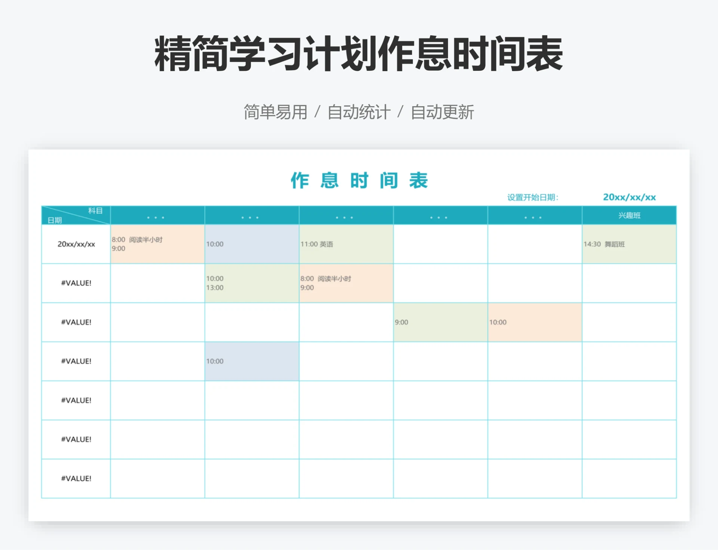Screen dimensions: 718x550
Task: Click the fifth "..." subject column header
Action: tap(535, 216)
